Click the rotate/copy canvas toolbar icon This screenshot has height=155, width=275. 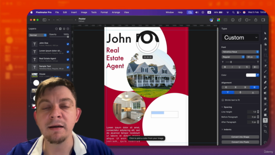click(240, 20)
